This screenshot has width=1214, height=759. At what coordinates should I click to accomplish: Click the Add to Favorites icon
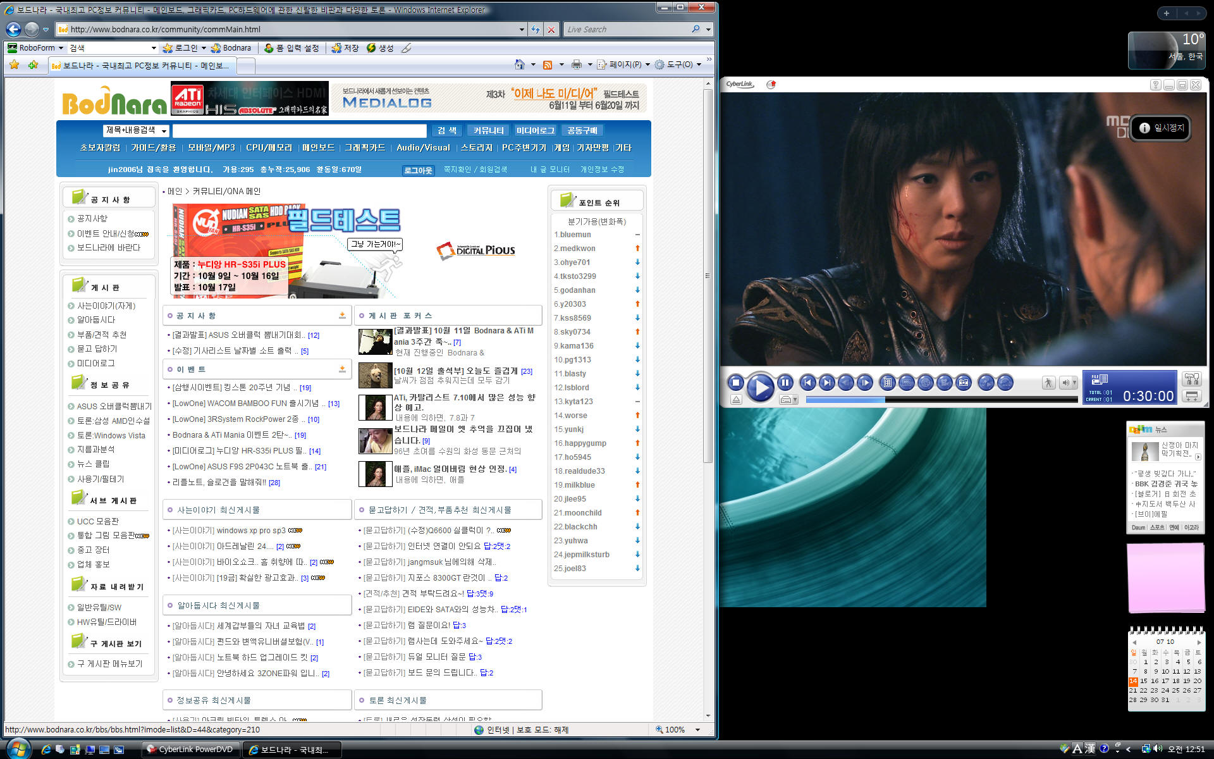pyautogui.click(x=33, y=65)
